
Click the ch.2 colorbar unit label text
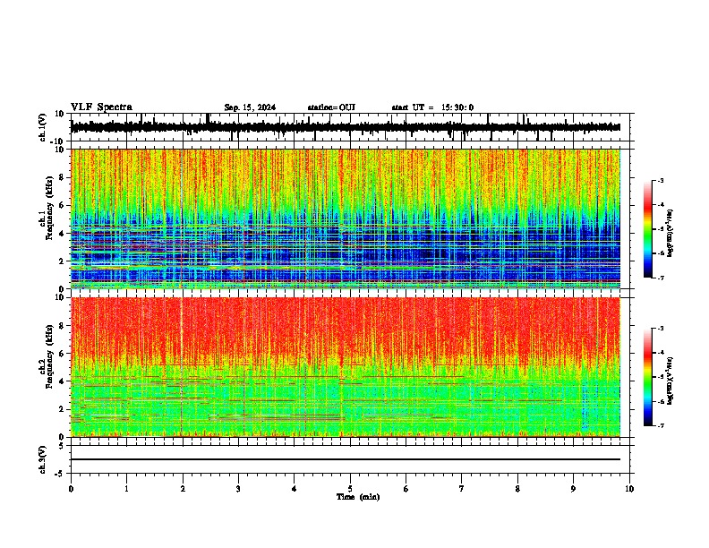pos(670,381)
